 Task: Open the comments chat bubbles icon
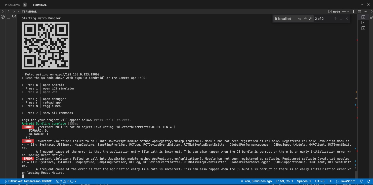point(14,17)
